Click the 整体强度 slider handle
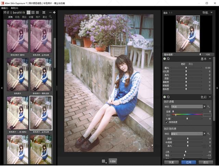Screen dimensions: 219x167 click(x=200, y=54)
